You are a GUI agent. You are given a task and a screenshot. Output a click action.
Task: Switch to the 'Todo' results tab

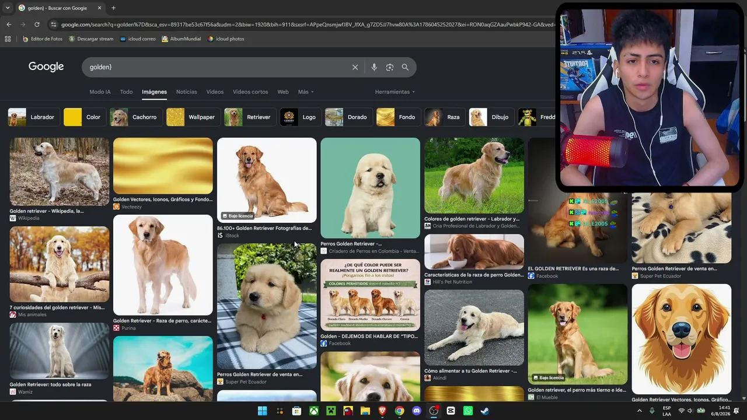(126, 92)
